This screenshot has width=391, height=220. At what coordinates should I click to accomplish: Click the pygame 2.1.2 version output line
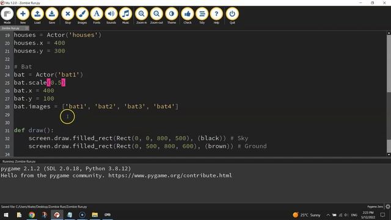click(x=66, y=169)
